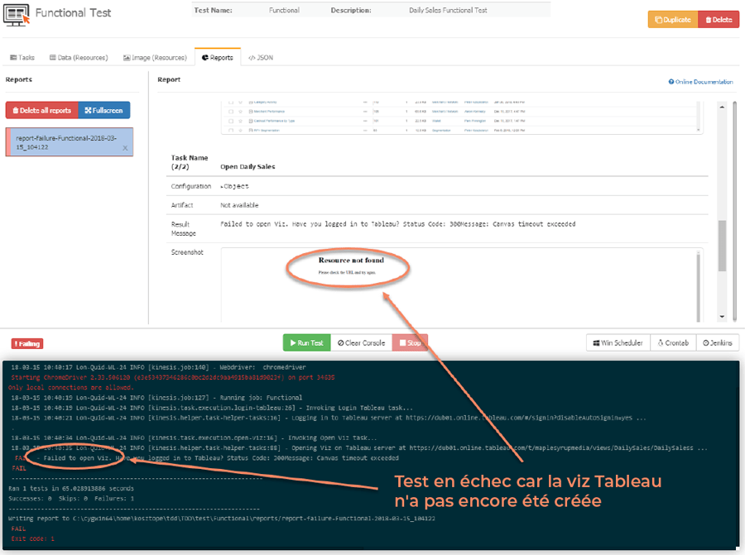
Task: Click the Open Daily Sales task name
Action: point(248,166)
